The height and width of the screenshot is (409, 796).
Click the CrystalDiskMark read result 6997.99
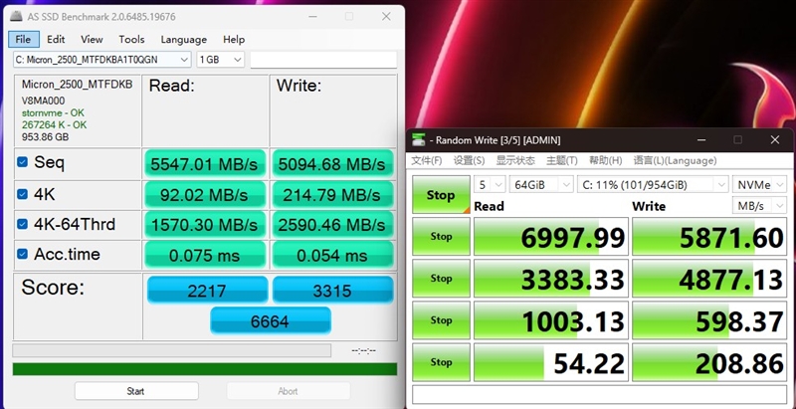tap(551, 237)
